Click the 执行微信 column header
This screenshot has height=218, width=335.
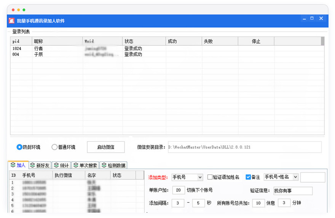click(69, 175)
